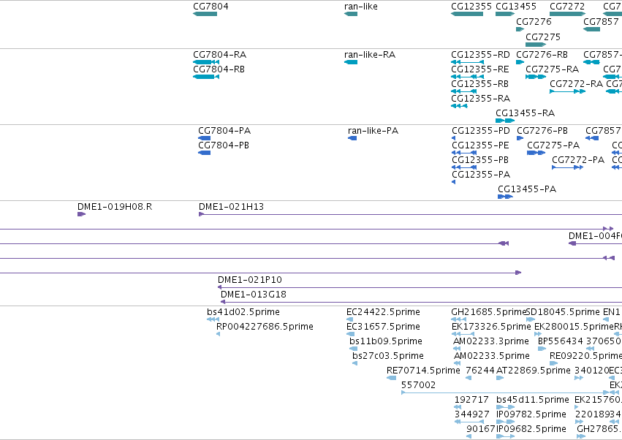Click protein CG7276-PB label
Screen dimensions: 622x440
[x=542, y=131]
